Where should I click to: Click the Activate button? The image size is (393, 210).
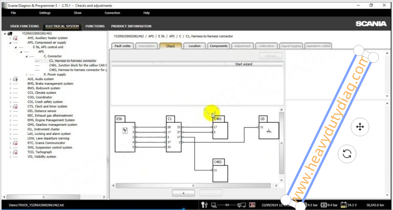point(271,56)
